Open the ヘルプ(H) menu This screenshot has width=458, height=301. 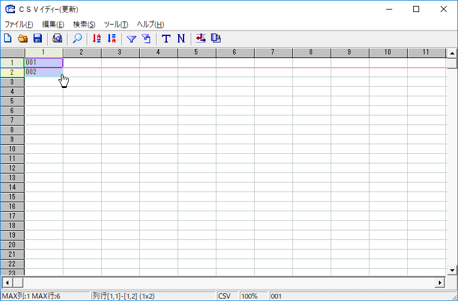coord(151,25)
